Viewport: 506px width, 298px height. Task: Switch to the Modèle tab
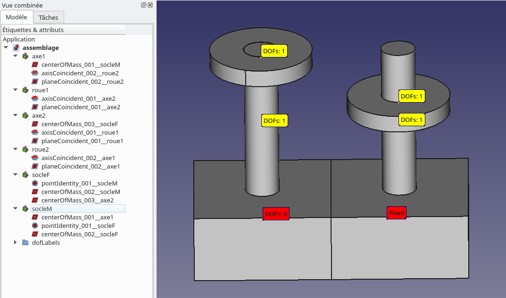(17, 17)
